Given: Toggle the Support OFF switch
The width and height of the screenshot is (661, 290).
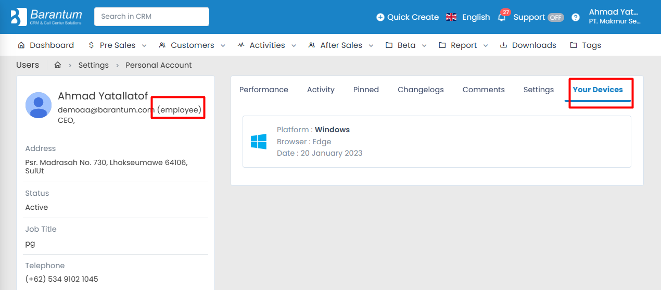Looking at the screenshot, I should [555, 17].
